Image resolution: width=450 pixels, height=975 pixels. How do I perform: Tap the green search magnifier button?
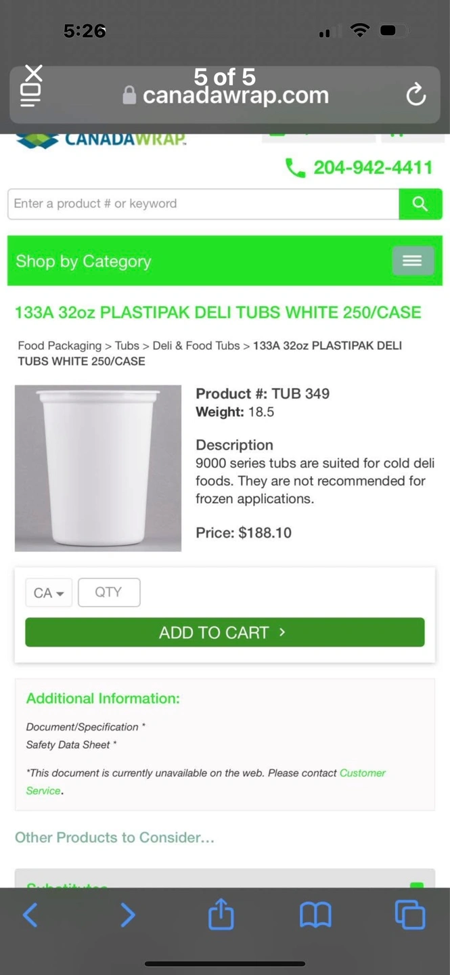[420, 204]
